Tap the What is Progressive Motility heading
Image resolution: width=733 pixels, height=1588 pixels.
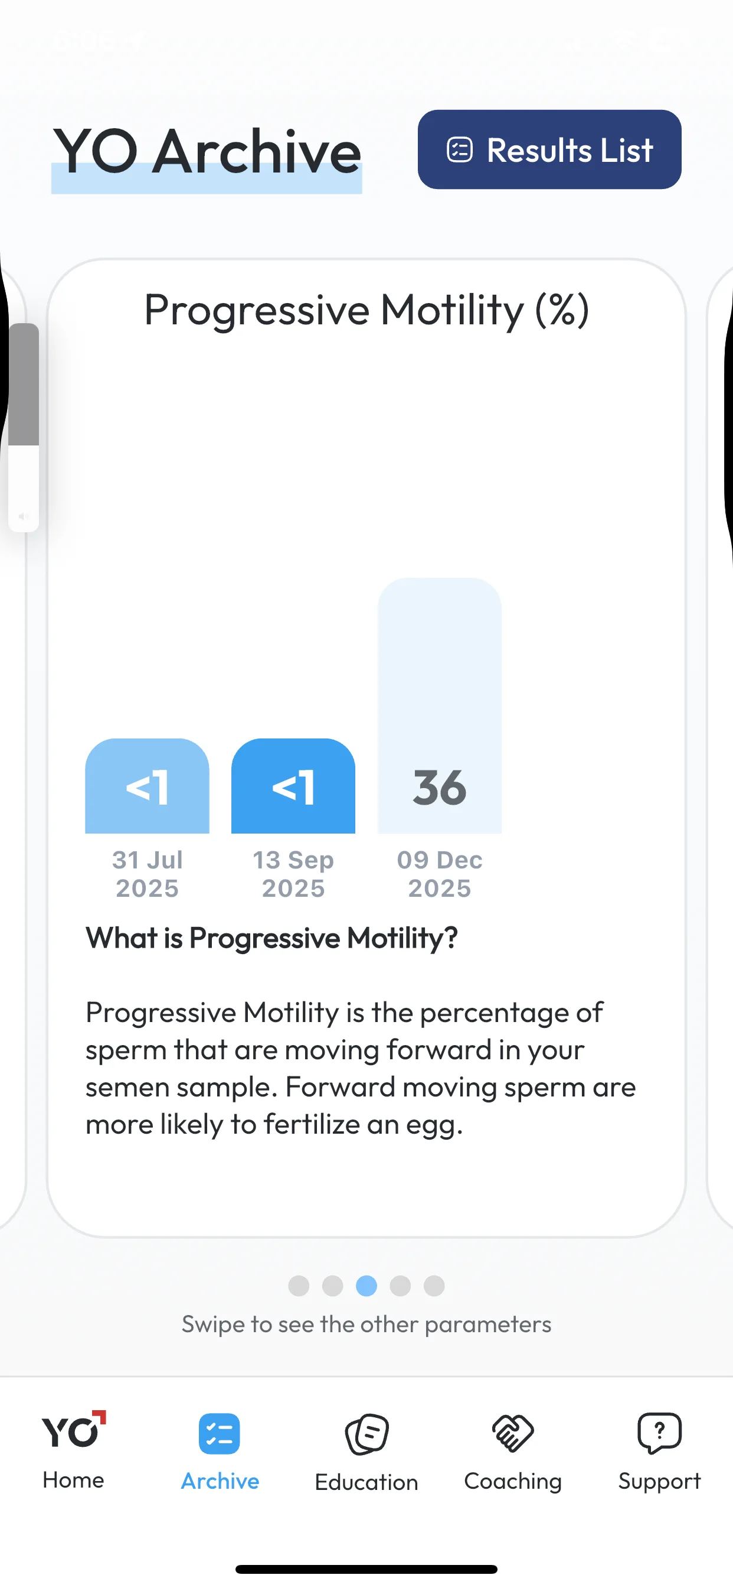271,938
